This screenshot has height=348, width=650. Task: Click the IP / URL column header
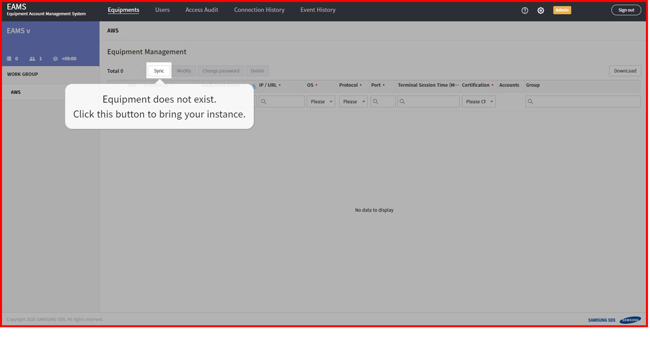coord(268,85)
